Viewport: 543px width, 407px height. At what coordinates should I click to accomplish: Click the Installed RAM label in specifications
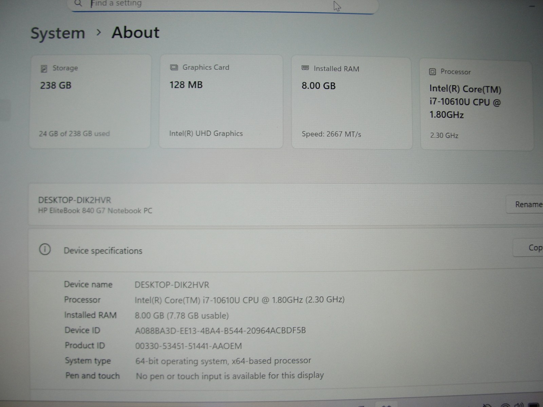coord(90,315)
